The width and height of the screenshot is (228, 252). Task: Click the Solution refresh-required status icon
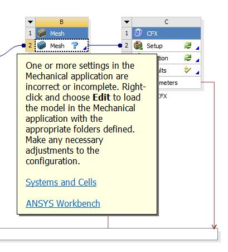pos(188,58)
